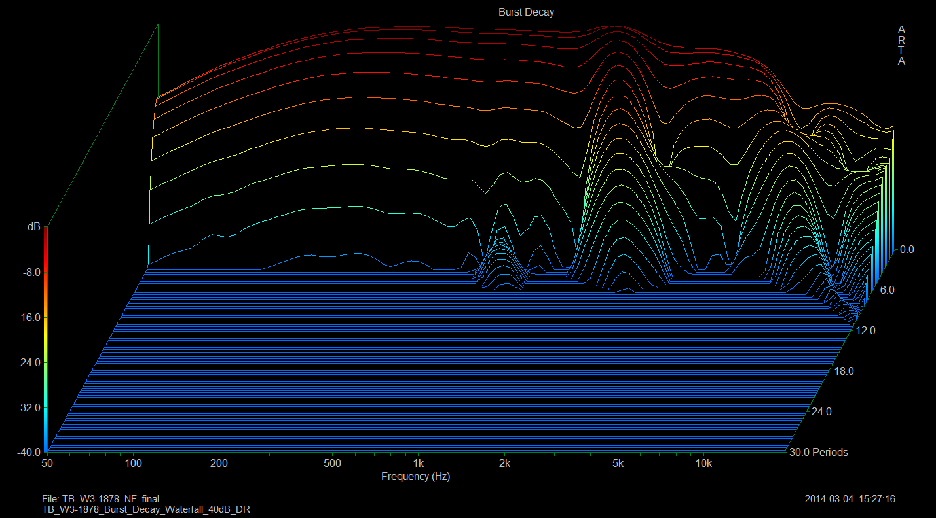The height and width of the screenshot is (518, 936).
Task: Click the 0.0 periods axis label
Action: (907, 250)
